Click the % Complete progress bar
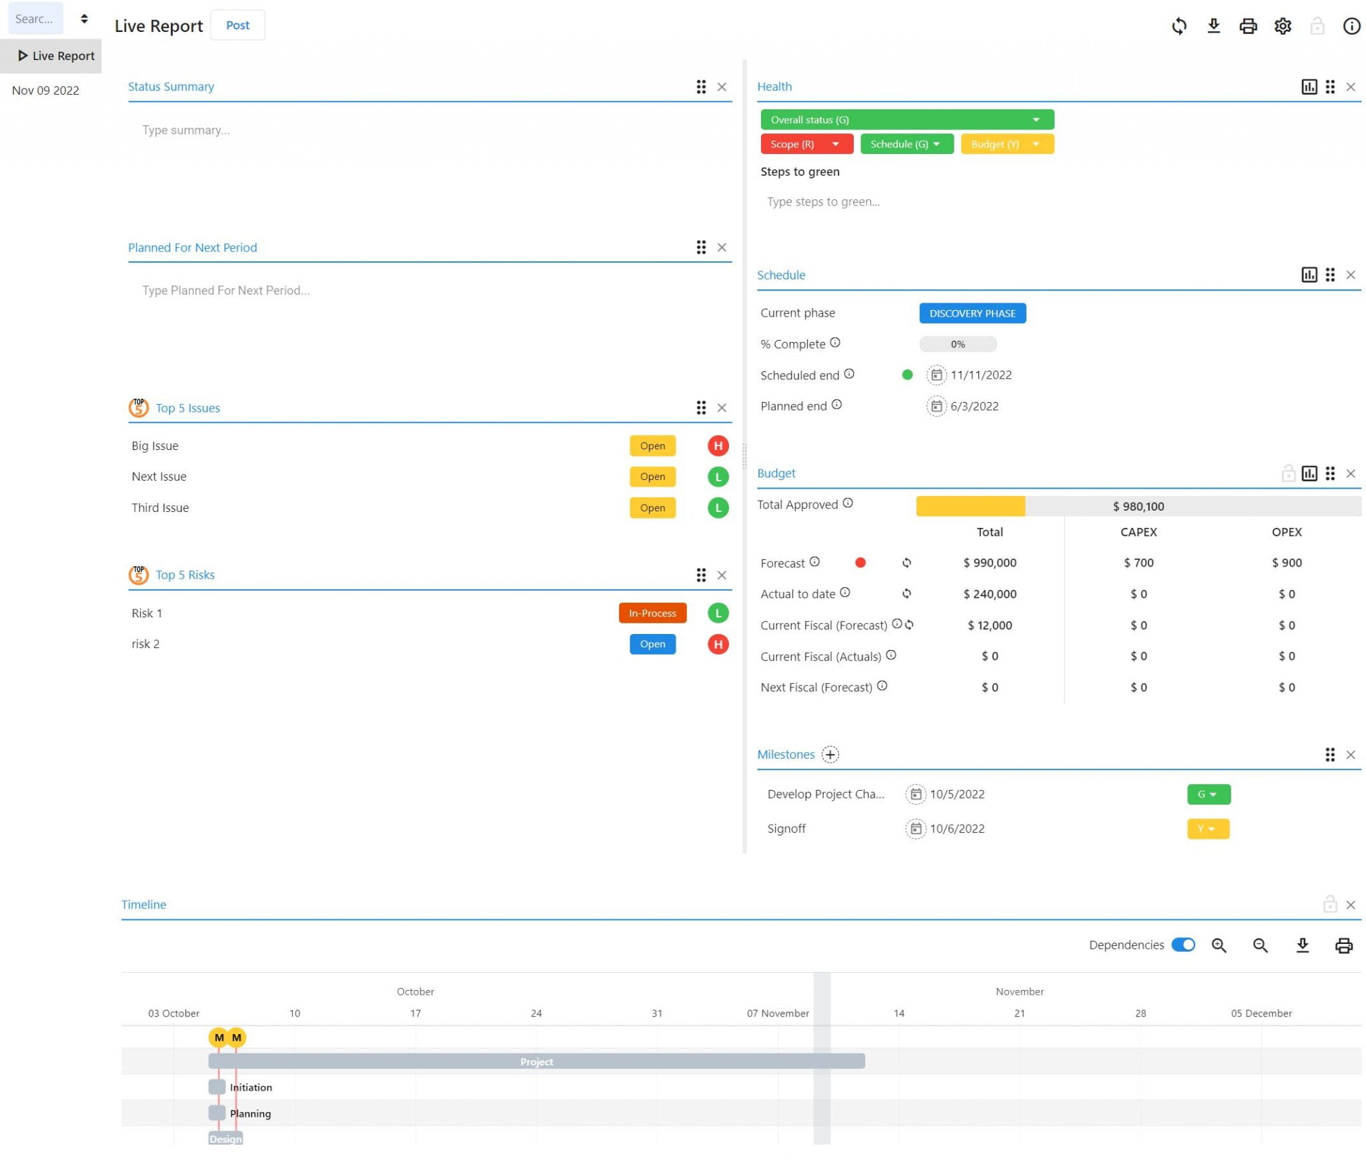1366x1160 pixels. [957, 343]
